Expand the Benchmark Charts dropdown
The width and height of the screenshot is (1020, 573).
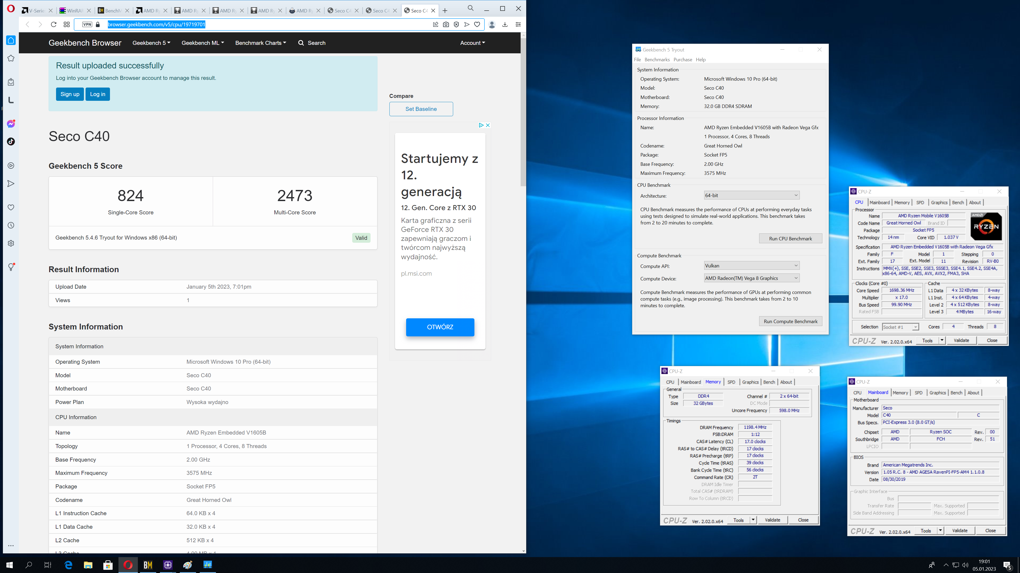pos(261,43)
